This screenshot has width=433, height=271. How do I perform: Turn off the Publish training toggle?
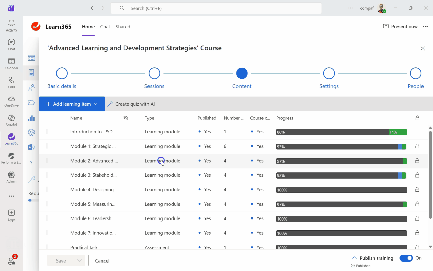click(406, 258)
